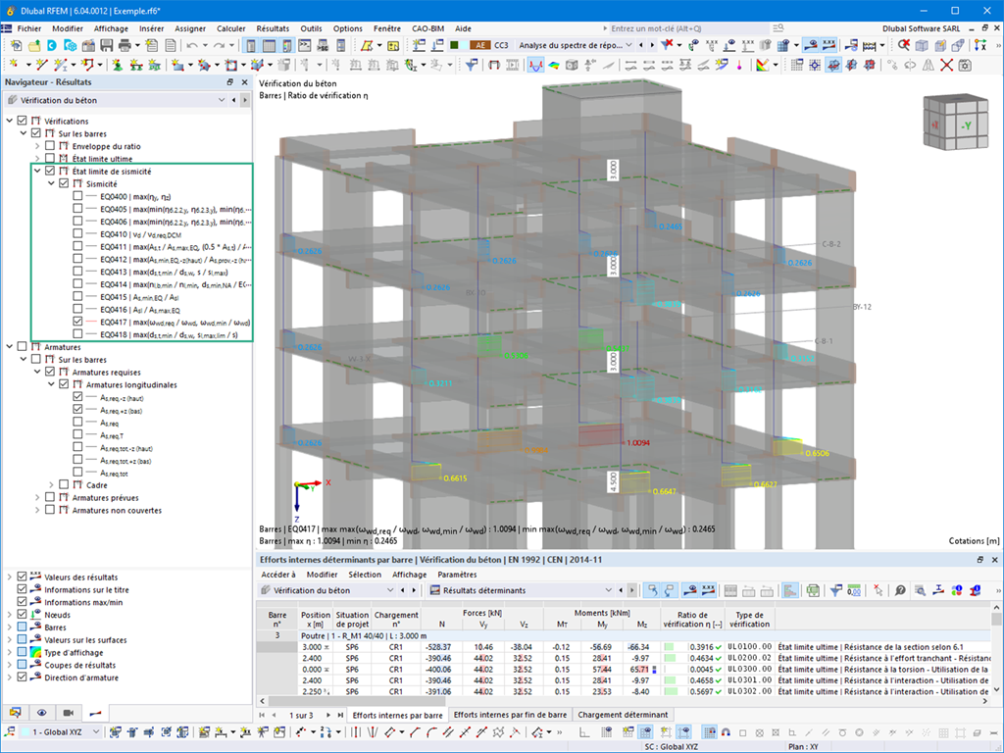
Task: Open the Fichier menu
Action: [28, 28]
